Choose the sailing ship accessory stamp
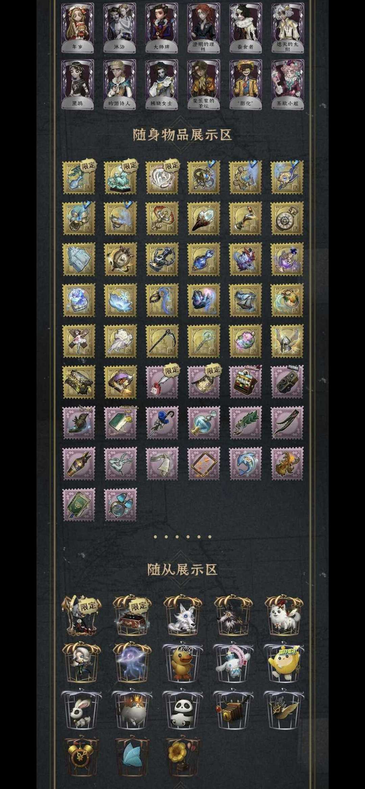Viewport: 365px width, 789px height. point(245,300)
